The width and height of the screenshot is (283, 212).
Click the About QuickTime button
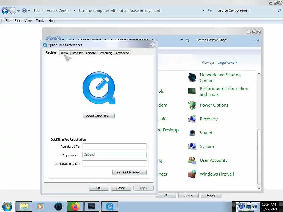point(99,116)
